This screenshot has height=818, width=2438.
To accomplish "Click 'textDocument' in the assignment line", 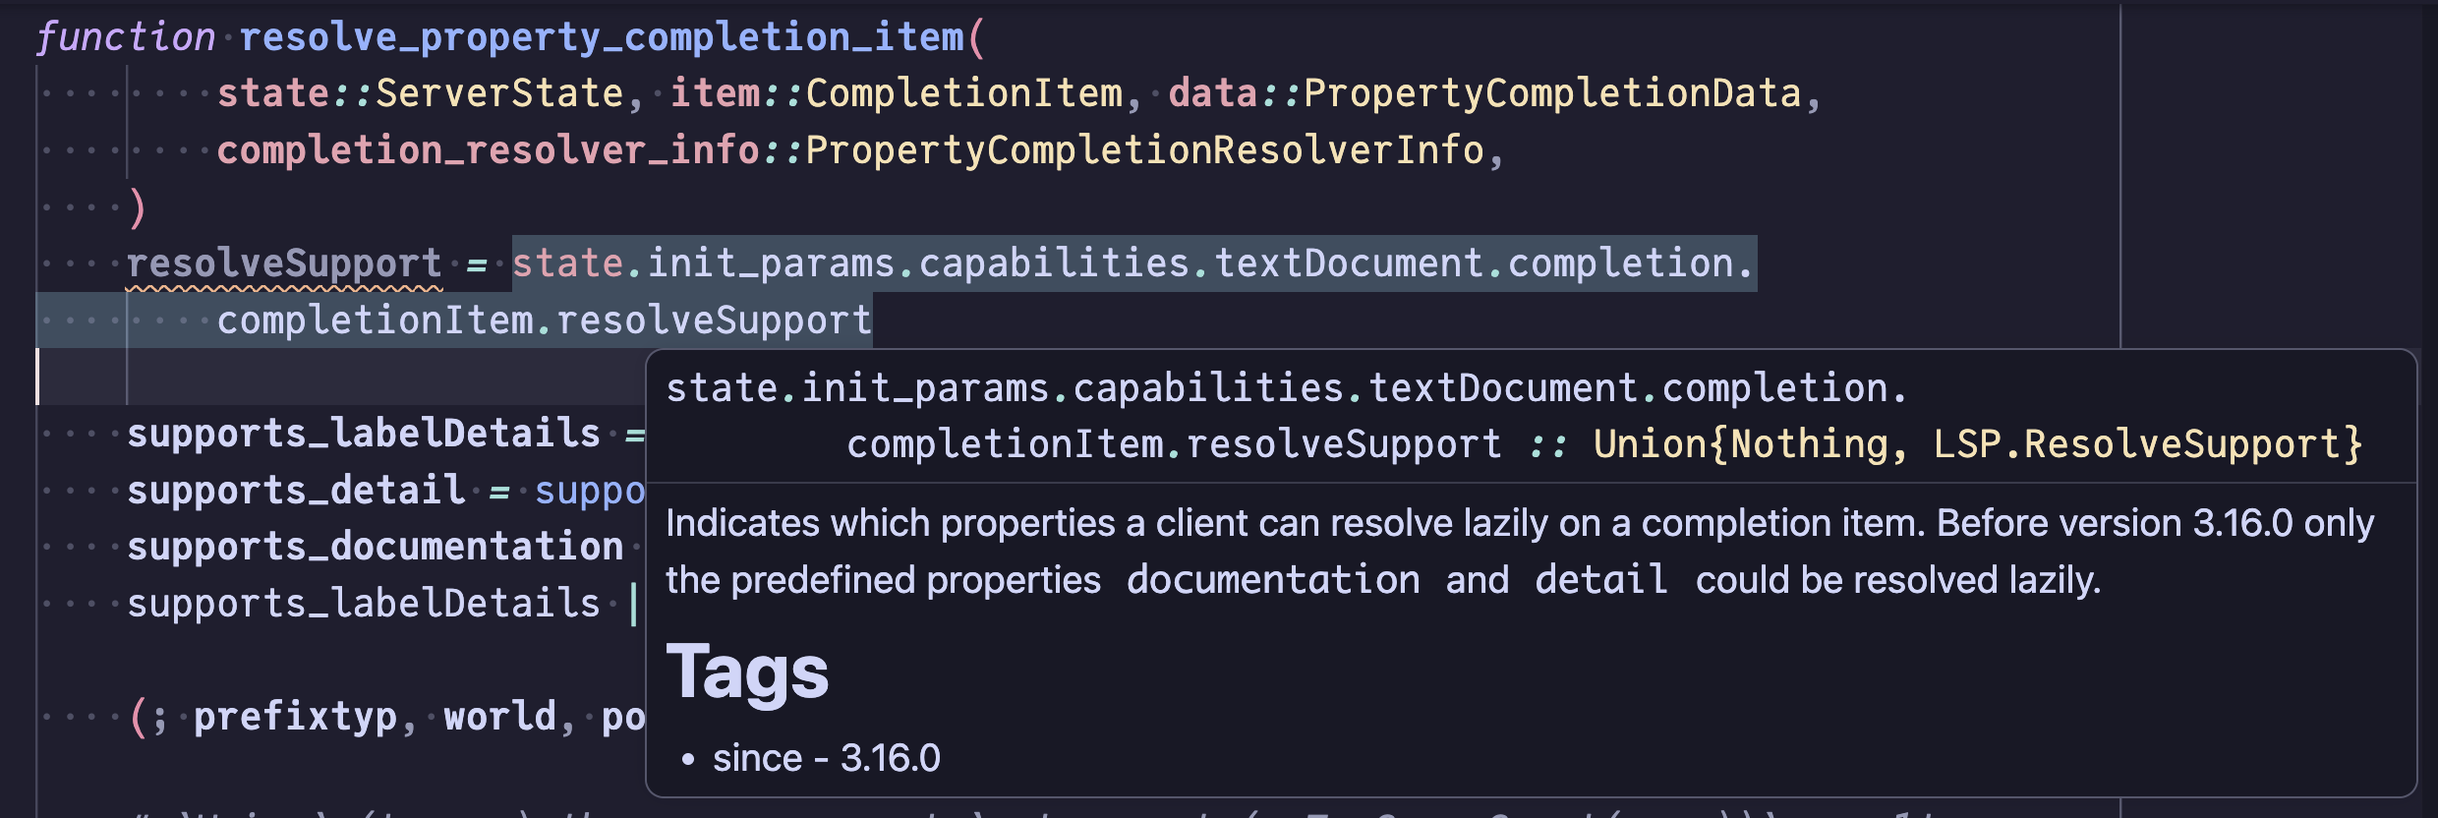I will (1348, 263).
